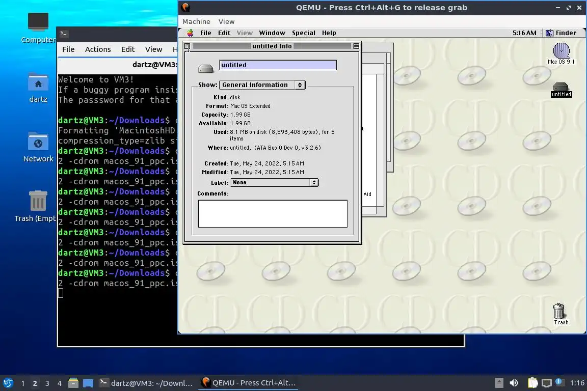Image resolution: width=587 pixels, height=391 pixels.
Task: Close the untitled Info window box
Action: tap(187, 46)
